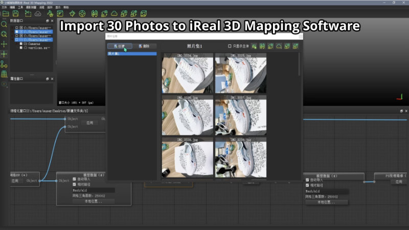Click the cloud icon in the photo dialog toolbar
This screenshot has height=230, width=409.
tap(279, 46)
